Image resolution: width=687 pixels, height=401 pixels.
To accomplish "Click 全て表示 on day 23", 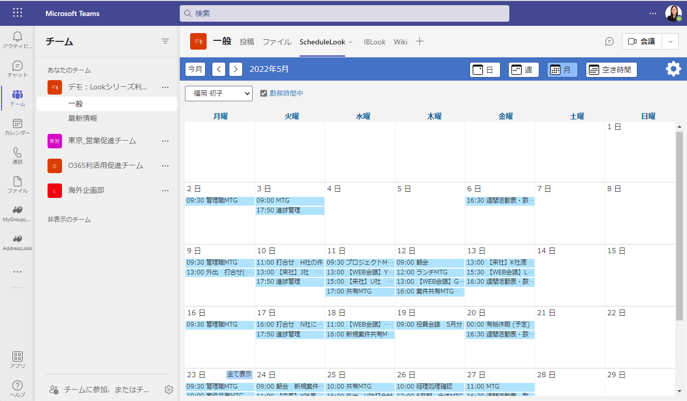I will pos(240,374).
